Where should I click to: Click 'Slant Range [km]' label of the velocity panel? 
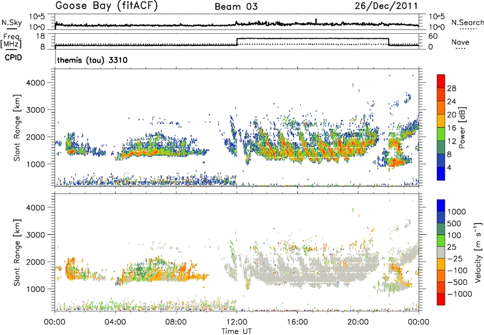tap(17, 252)
